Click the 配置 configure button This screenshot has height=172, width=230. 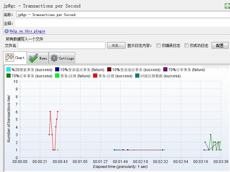(220, 45)
